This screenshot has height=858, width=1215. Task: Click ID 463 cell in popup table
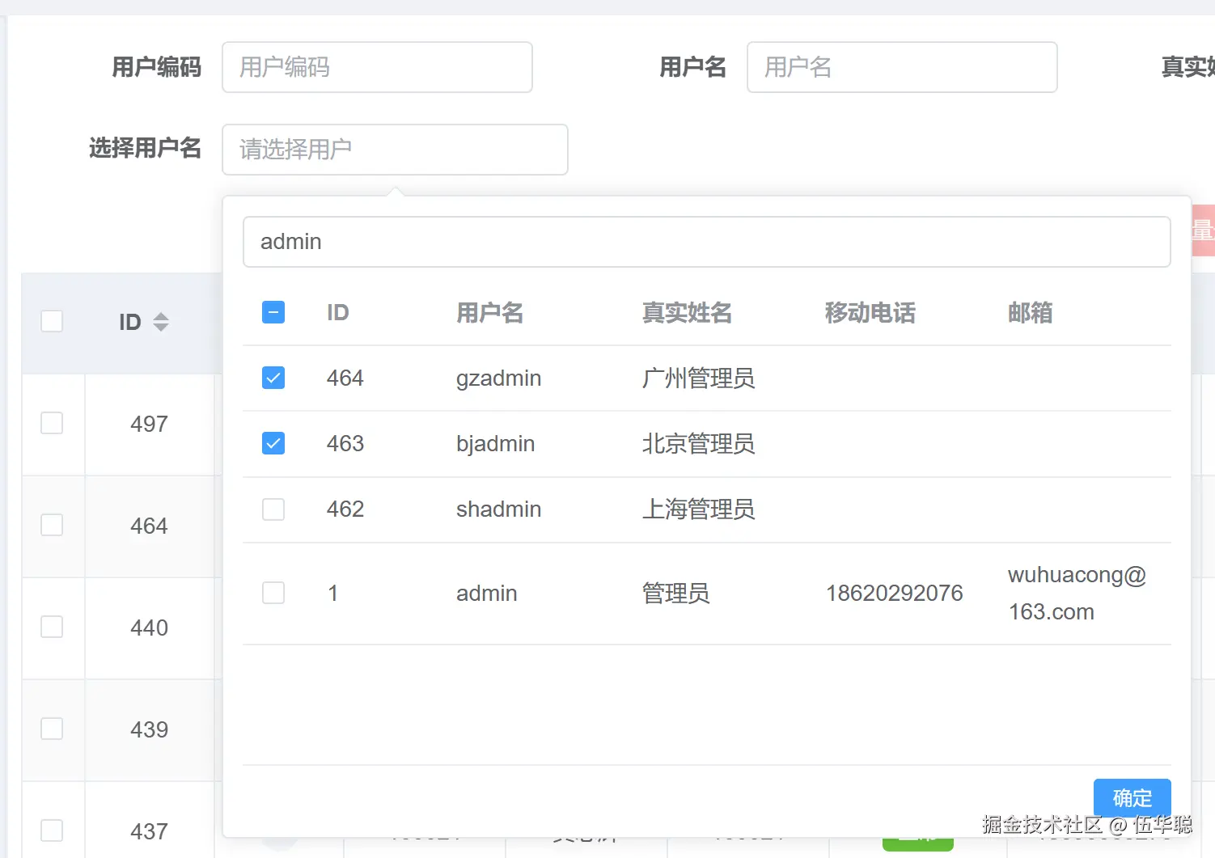345,444
